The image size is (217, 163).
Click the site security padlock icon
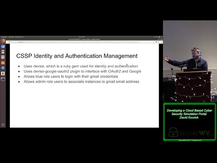pyautogui.click(x=9, y=42)
